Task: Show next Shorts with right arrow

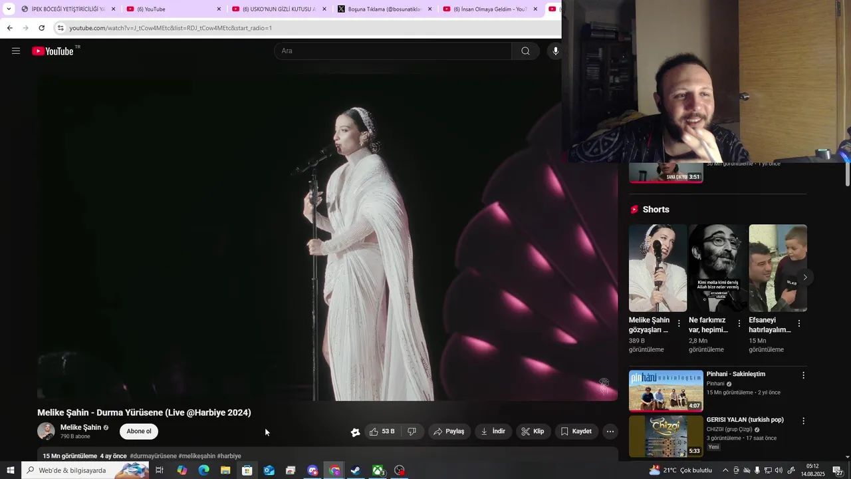Action: [805, 277]
